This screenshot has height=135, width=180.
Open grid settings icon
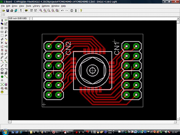coord(4,15)
